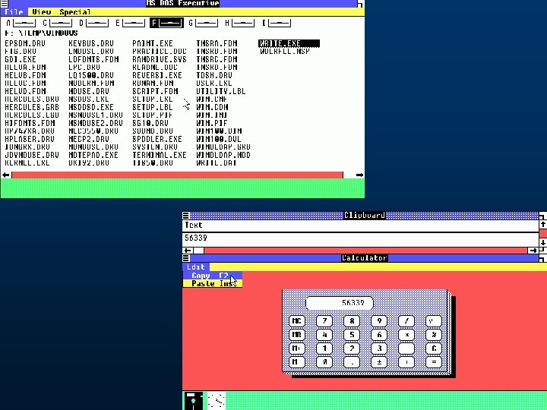The height and width of the screenshot is (410, 547).
Task: Click calculator digit 9 key
Action: click(x=379, y=321)
